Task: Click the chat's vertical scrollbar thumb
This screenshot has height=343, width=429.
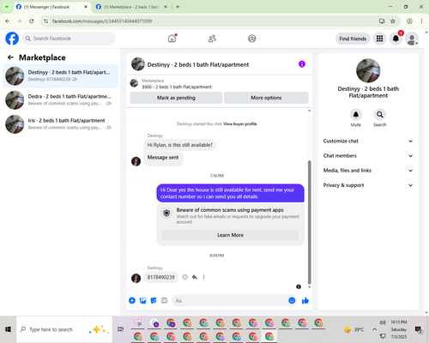Action: [x=309, y=222]
